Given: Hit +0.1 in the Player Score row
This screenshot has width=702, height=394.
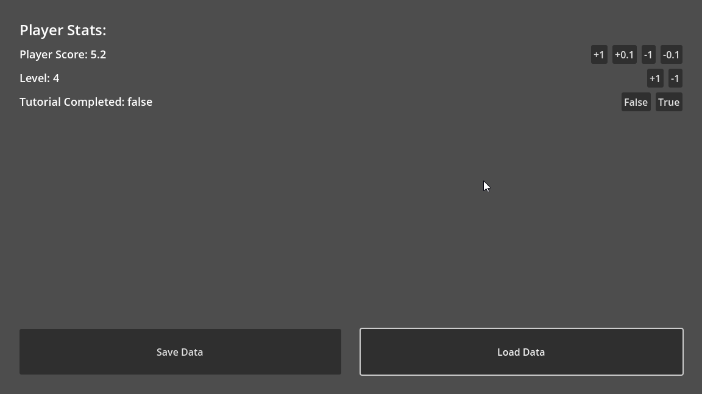Looking at the screenshot, I should (624, 55).
